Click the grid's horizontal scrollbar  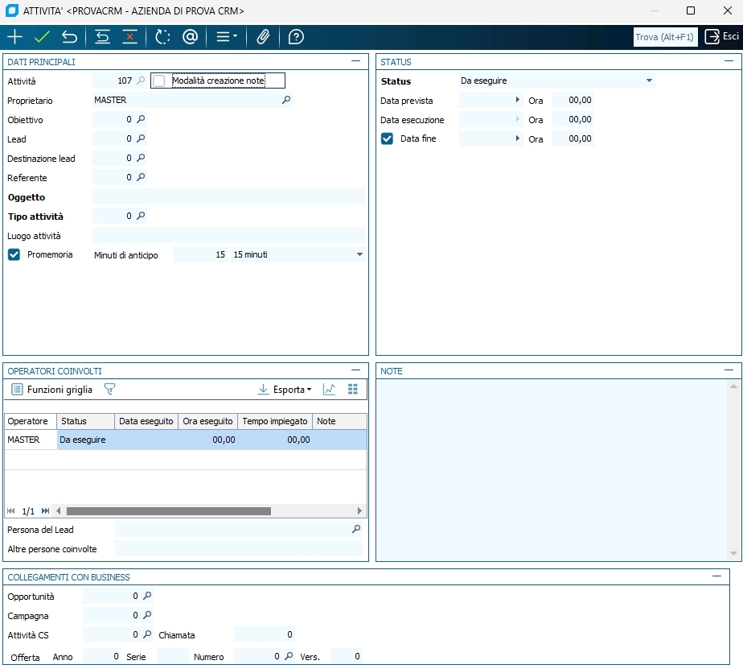coord(169,511)
